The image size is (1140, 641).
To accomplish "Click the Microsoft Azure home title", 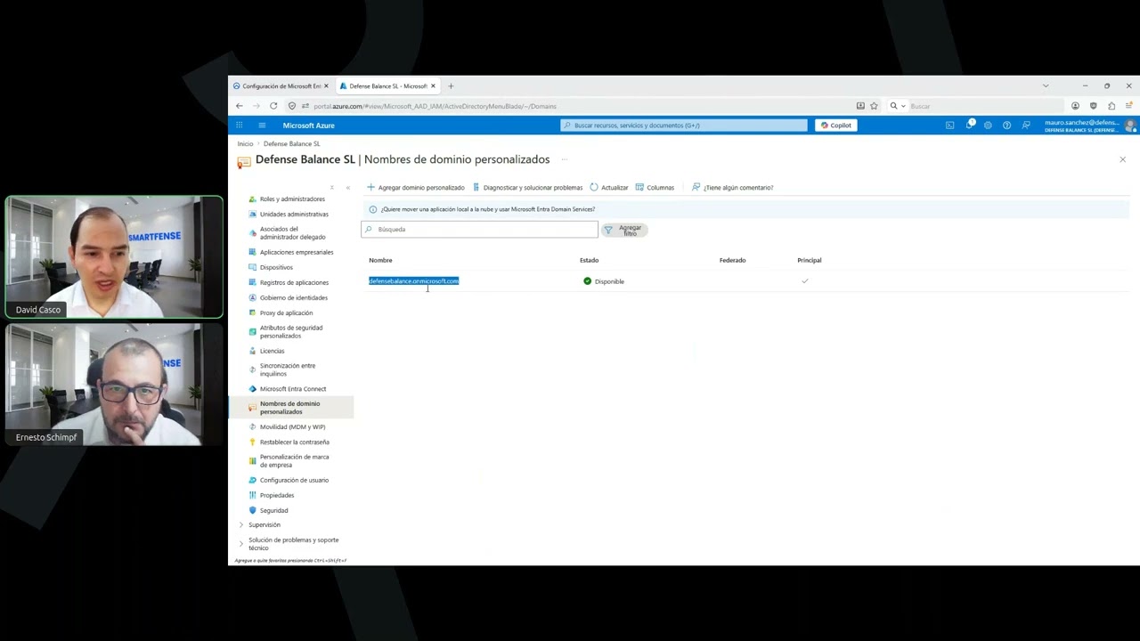I will (308, 126).
